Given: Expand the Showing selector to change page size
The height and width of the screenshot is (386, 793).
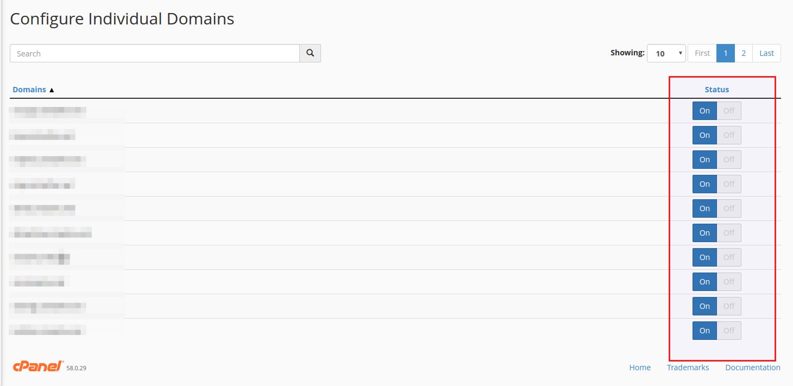Looking at the screenshot, I should click(x=665, y=53).
